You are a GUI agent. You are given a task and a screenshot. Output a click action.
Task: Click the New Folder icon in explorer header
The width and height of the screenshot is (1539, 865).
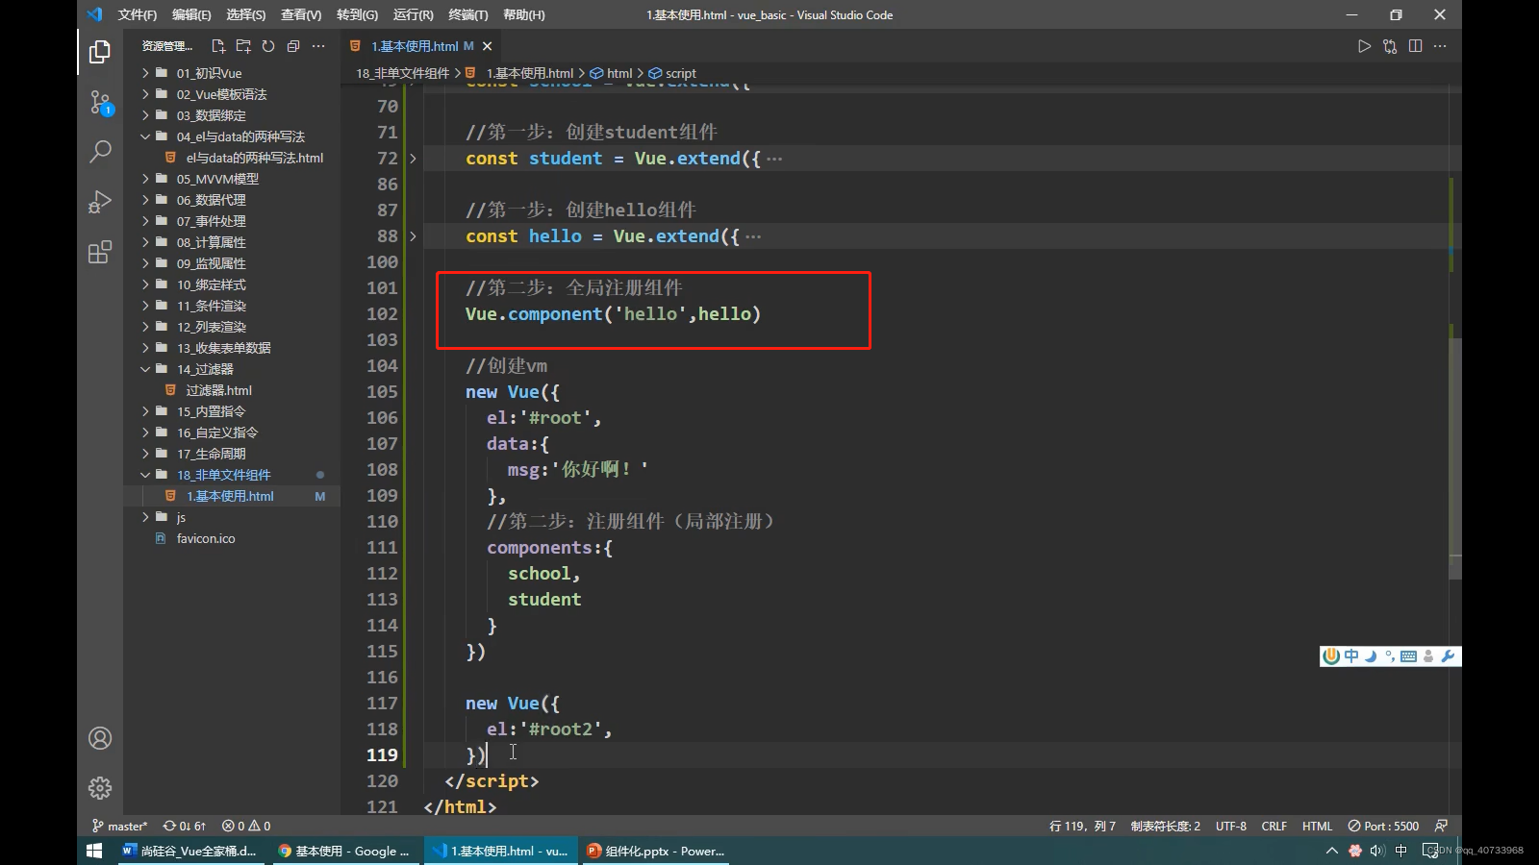coord(243,46)
